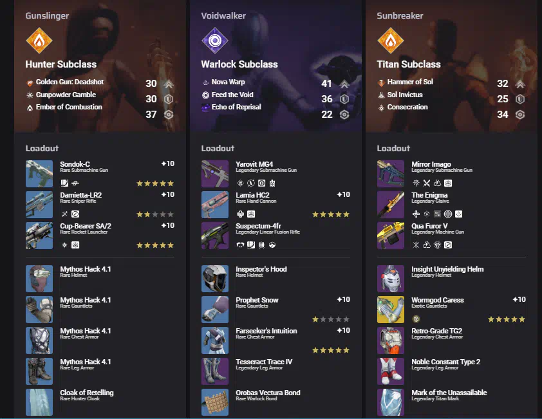Click the Voidwalker void subclass icon

[214, 41]
